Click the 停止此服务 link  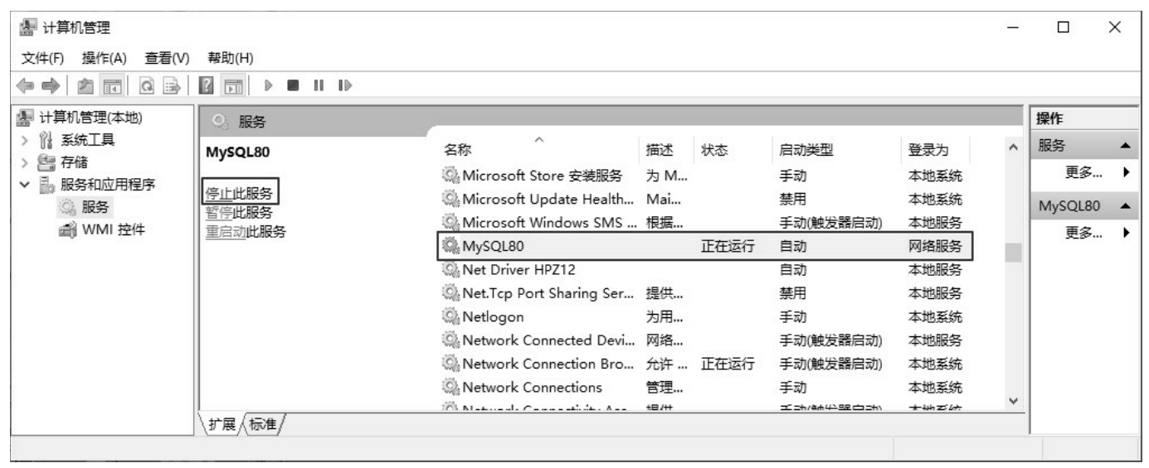[x=238, y=193]
